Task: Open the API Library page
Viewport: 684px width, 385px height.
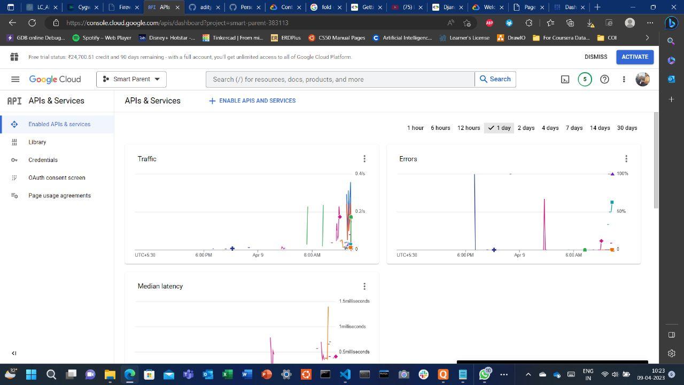Action: point(57,142)
